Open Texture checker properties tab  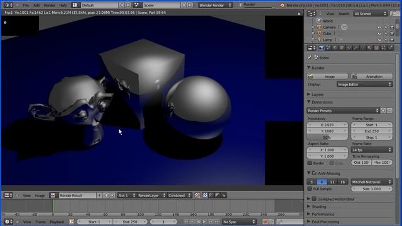click(377, 48)
